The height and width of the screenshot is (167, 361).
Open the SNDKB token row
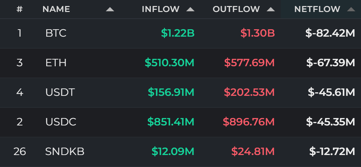coord(180,152)
